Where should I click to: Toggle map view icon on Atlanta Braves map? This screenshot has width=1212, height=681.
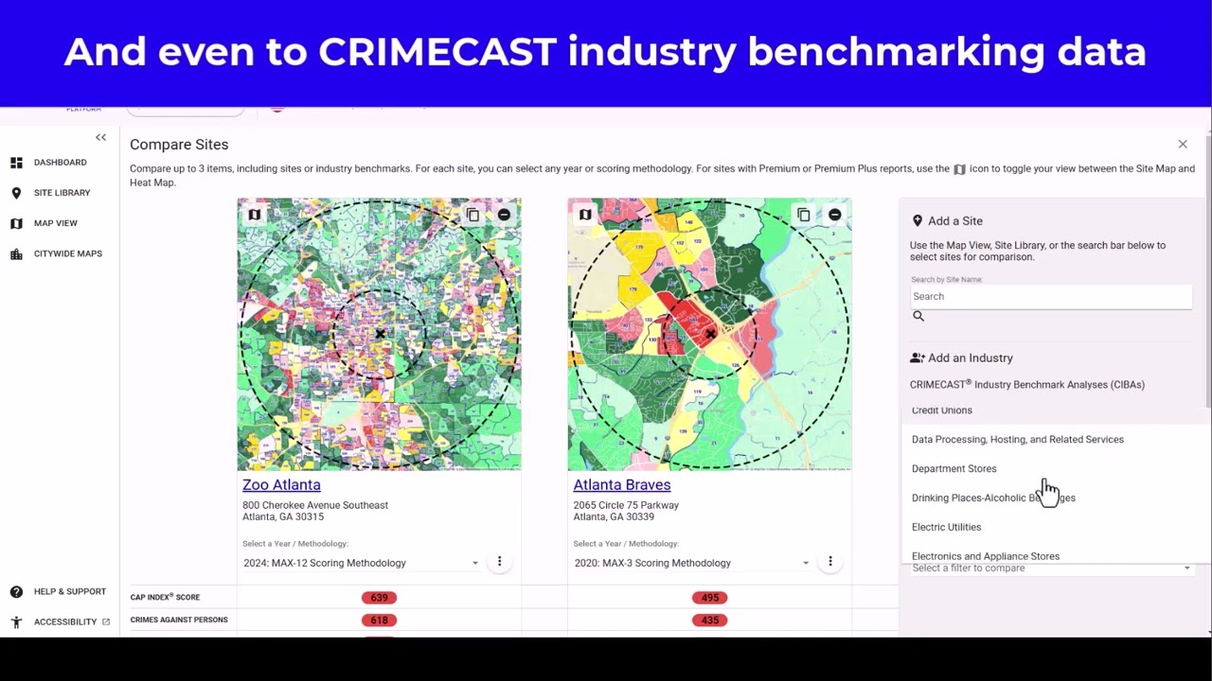pyautogui.click(x=585, y=215)
